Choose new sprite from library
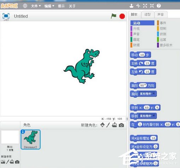180x168 pixels. point(103,125)
